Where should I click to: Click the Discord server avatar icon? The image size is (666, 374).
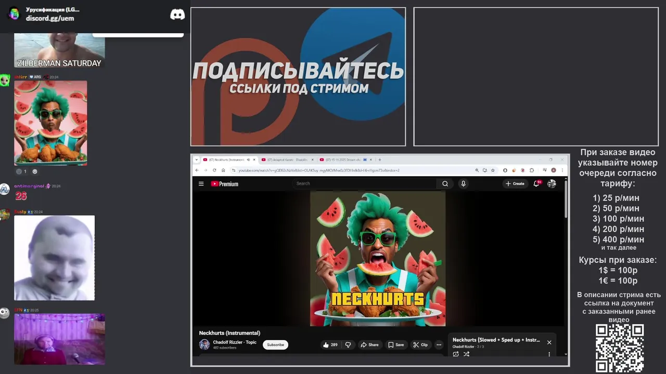click(15, 14)
